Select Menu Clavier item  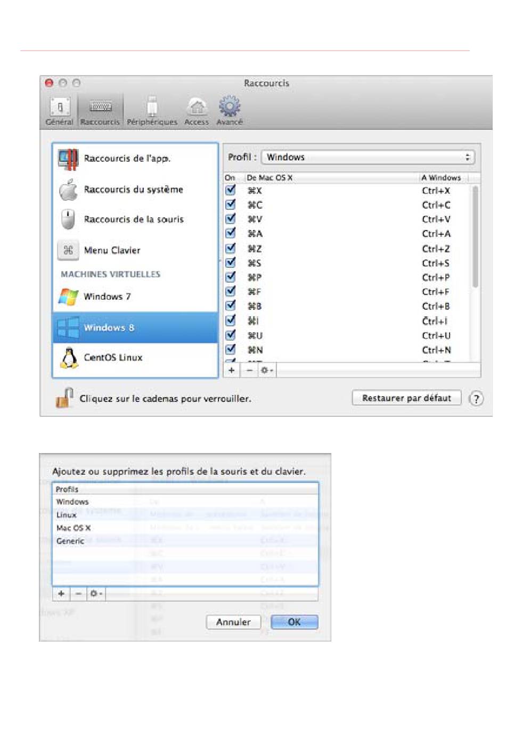click(135, 250)
